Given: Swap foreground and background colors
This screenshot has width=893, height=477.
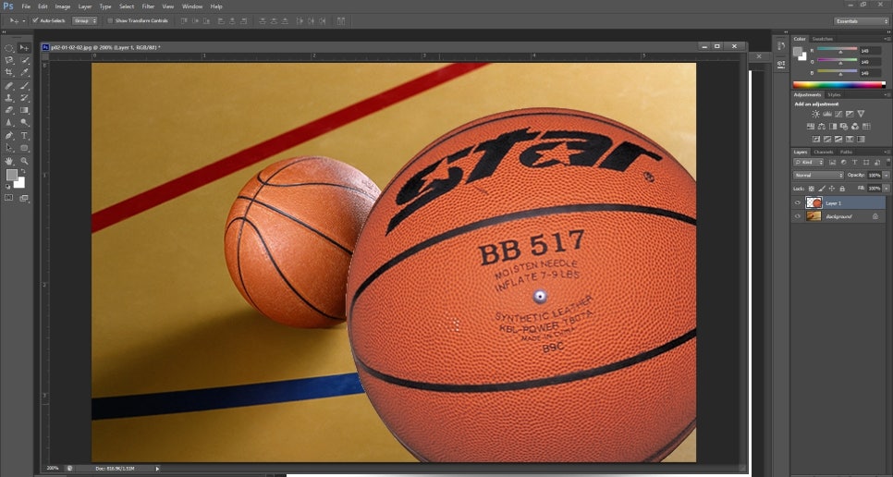Looking at the screenshot, I should pos(23,171).
